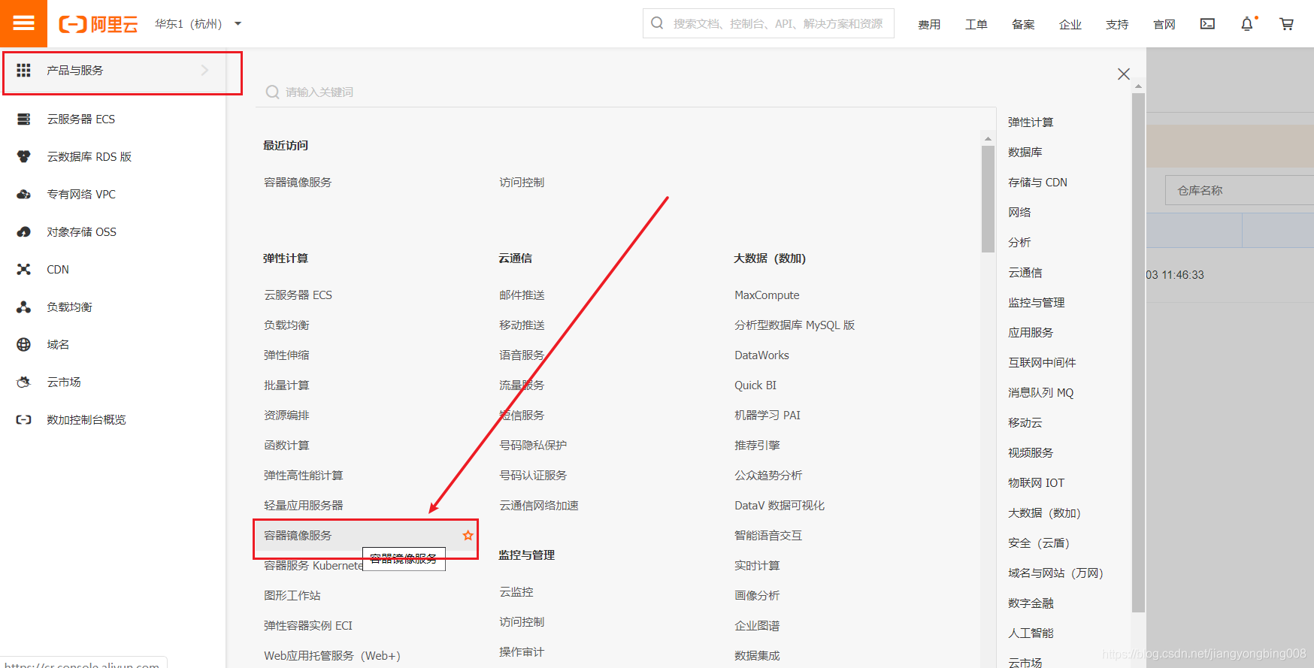The width and height of the screenshot is (1314, 668).
Task: Click the CDN sidebar icon
Action: tap(24, 269)
